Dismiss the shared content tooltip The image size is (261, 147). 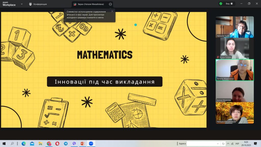coord(112,11)
